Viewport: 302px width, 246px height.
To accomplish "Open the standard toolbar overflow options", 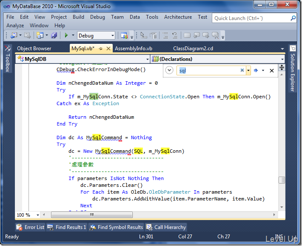I will [x=132, y=37].
